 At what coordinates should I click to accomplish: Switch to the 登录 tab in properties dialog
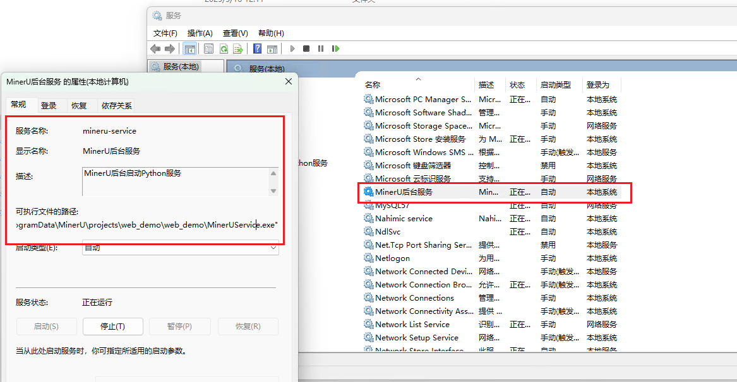click(x=49, y=106)
